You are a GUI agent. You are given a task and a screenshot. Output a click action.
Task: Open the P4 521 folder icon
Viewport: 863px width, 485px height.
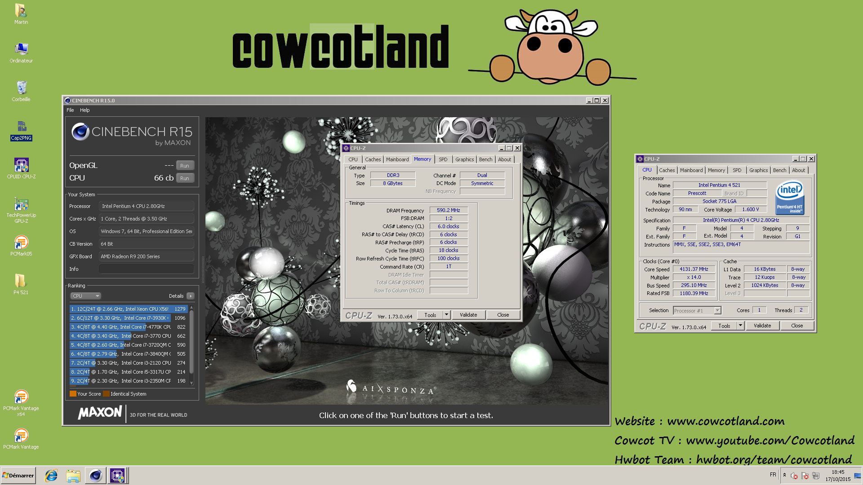pos(21,284)
